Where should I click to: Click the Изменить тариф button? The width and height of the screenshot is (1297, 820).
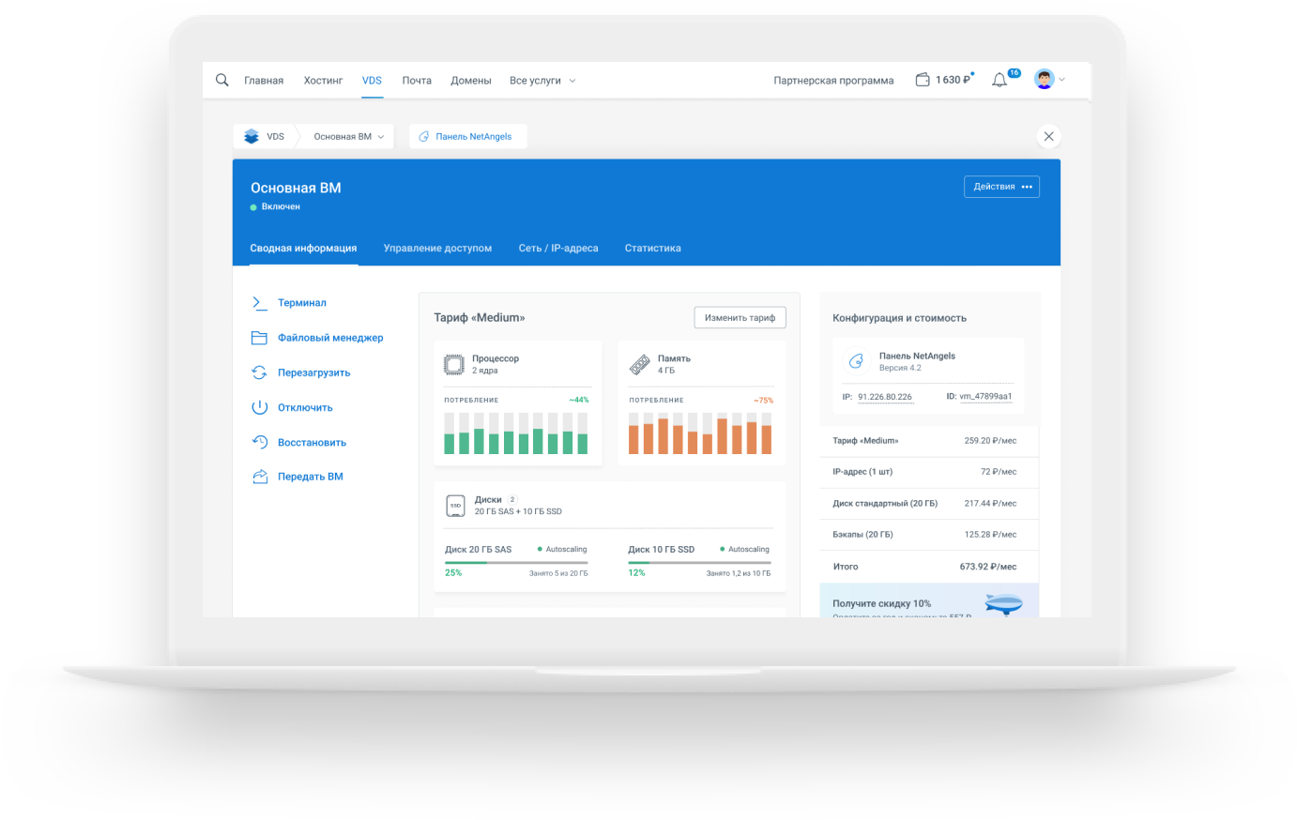coord(740,317)
